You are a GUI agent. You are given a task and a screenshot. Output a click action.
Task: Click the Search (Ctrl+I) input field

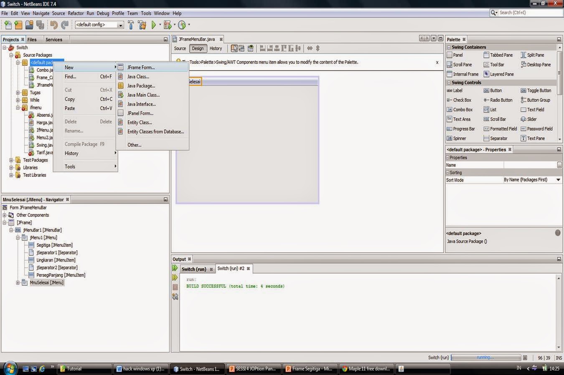coord(531,13)
